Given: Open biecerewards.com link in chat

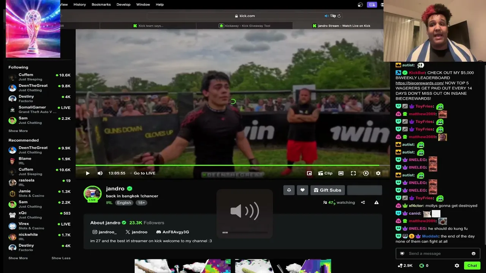Looking at the screenshot, I should 420,83.
